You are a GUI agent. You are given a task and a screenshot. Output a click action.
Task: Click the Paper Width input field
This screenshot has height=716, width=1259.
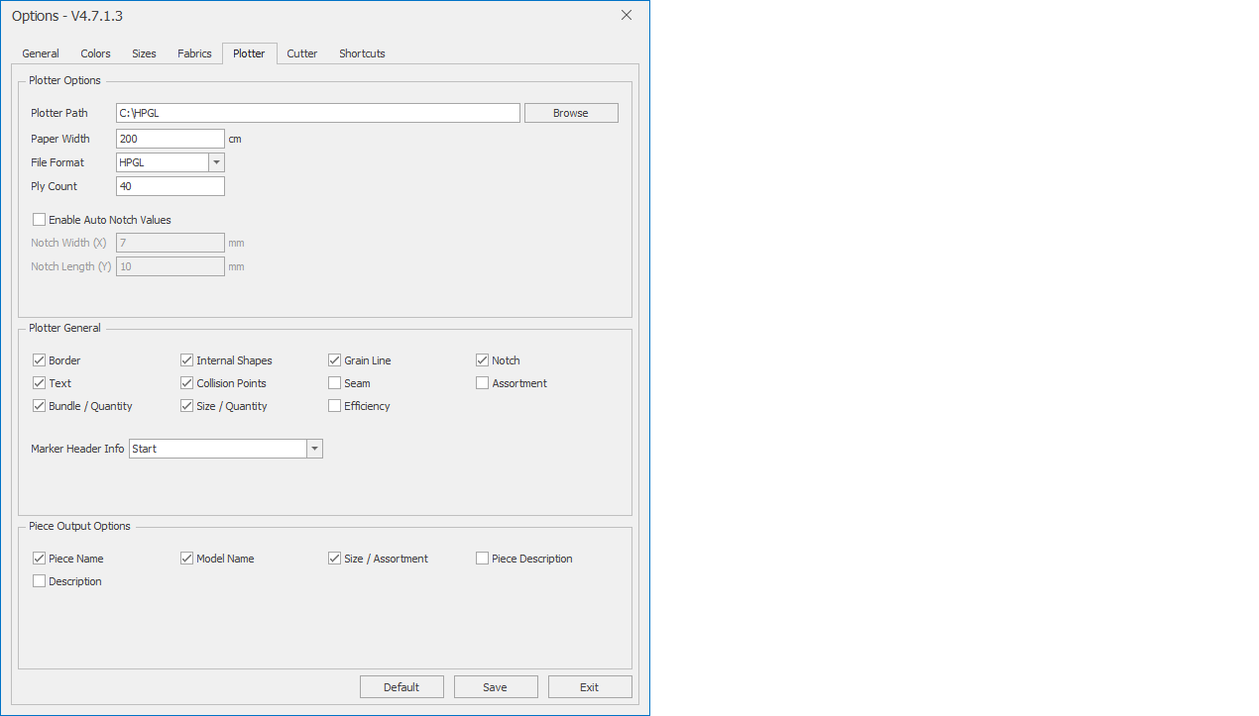(170, 139)
